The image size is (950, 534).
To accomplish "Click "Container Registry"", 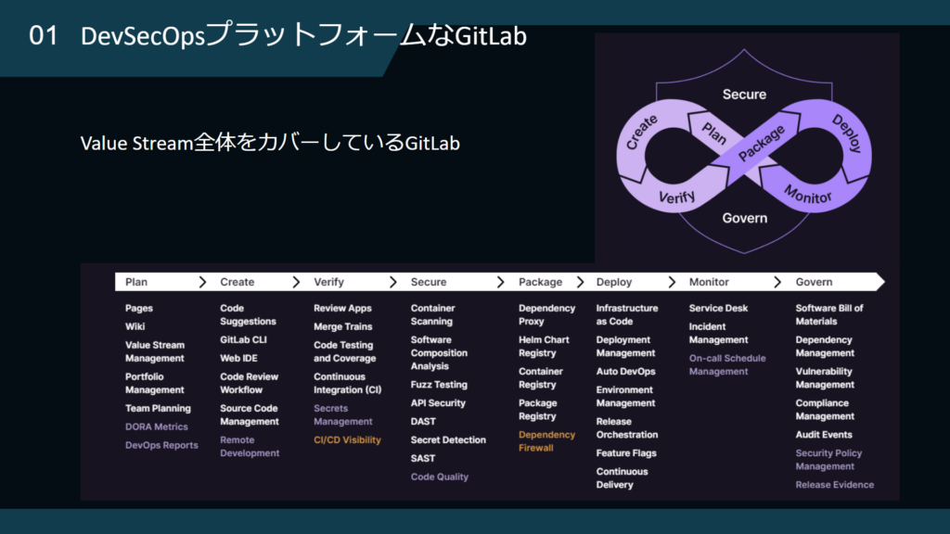I will point(541,378).
